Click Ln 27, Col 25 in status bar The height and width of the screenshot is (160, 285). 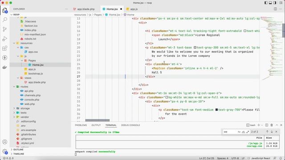click(x=207, y=158)
